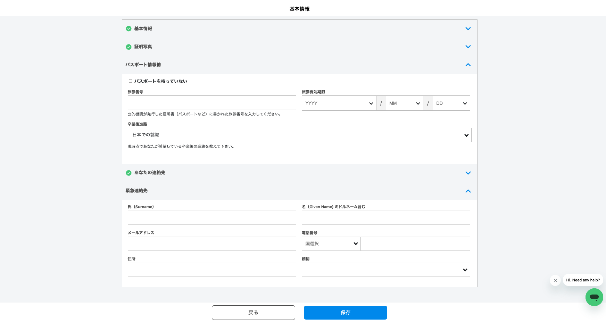The image size is (606, 322).
Task: Collapse the 緊急連絡先 section chevron
Action: 468,191
